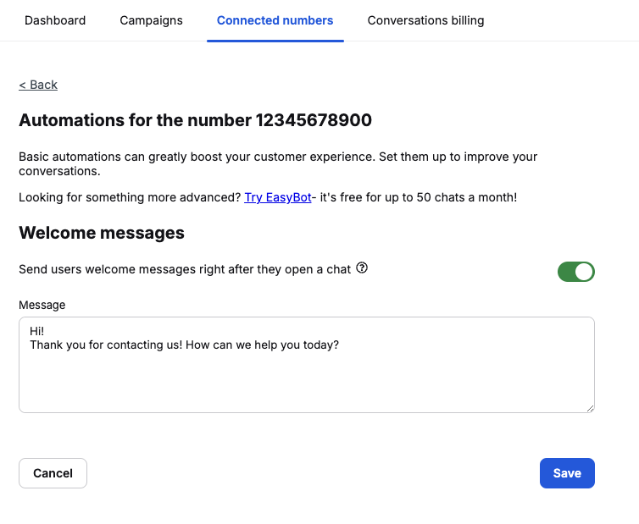
Task: Click the 'Hi!' line in the message
Action: (36, 331)
